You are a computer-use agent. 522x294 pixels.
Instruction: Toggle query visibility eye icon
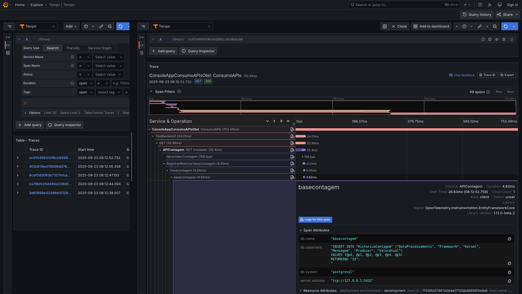[x=497, y=39]
